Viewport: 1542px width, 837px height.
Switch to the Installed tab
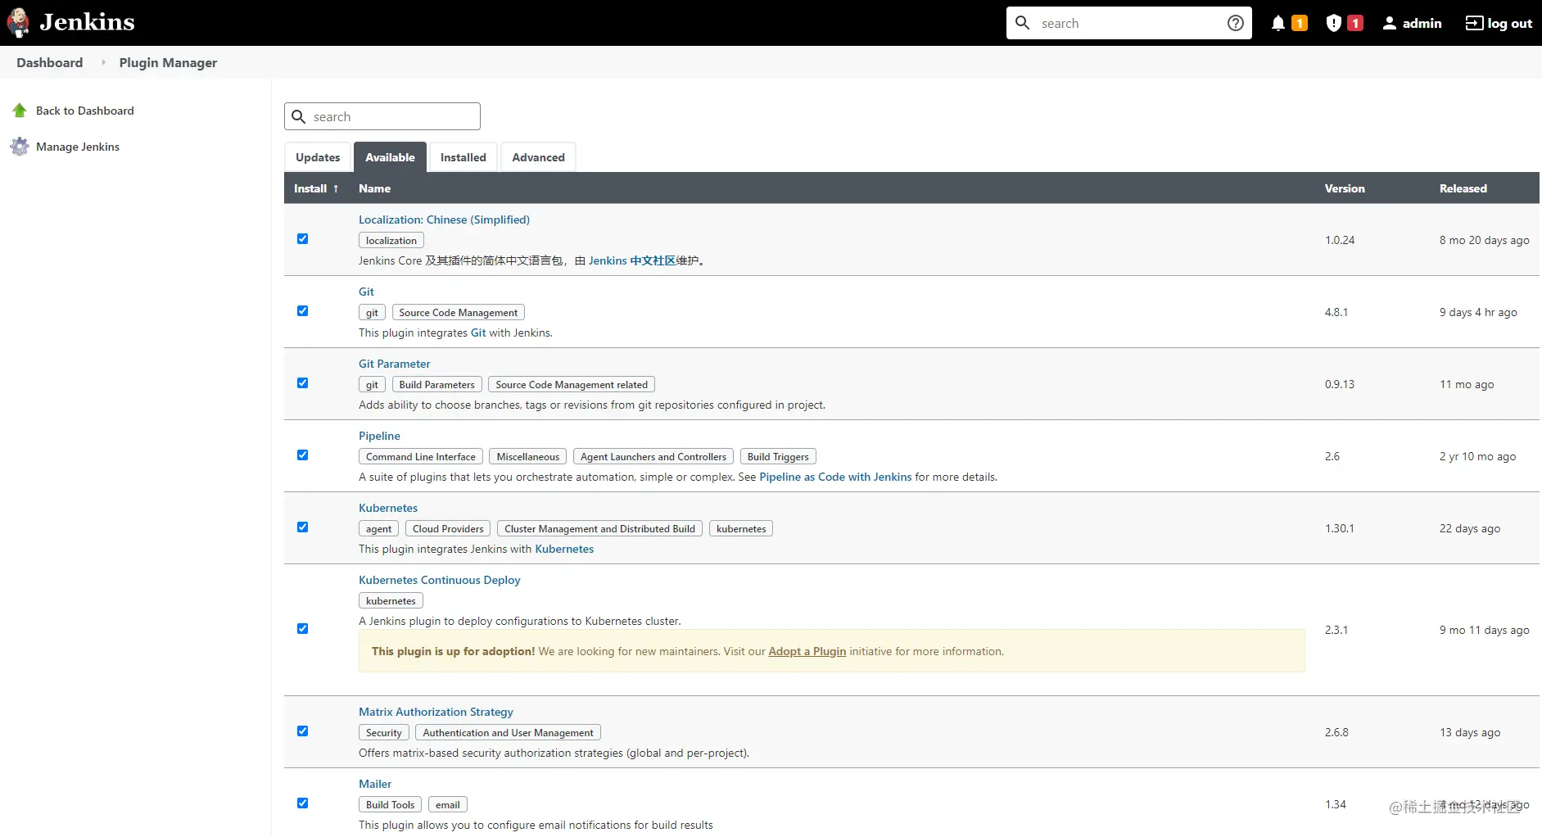[x=463, y=157]
